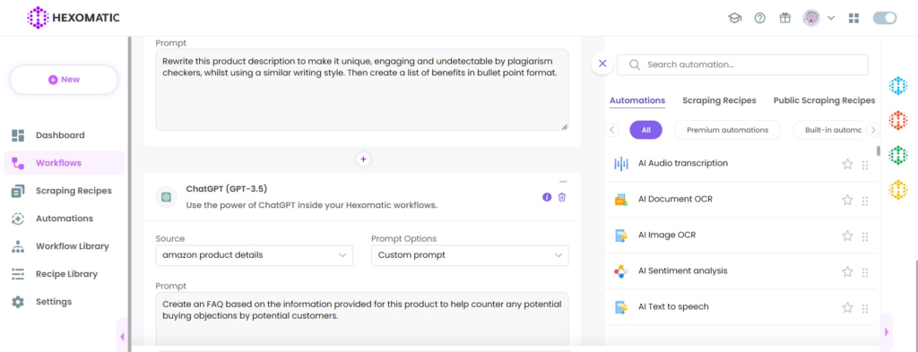This screenshot has height=352, width=918.
Task: Click the red hexagon icon
Action: 897,120
